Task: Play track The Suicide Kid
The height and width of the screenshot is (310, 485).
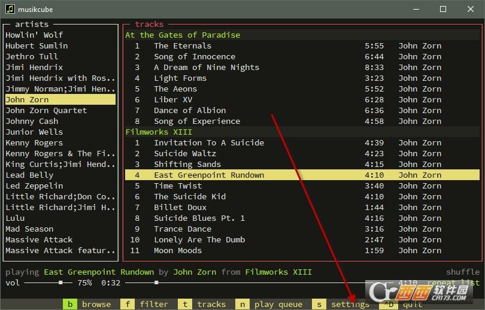Action: [x=302, y=196]
